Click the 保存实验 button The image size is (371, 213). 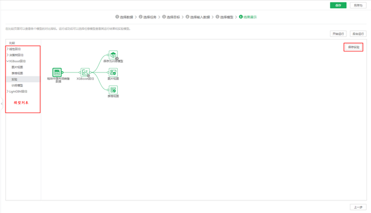coord(353,47)
